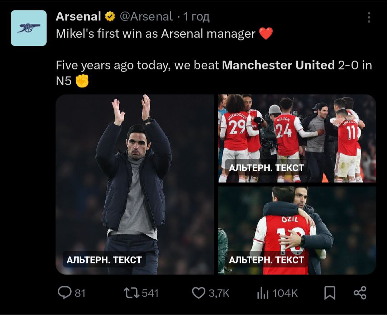The height and width of the screenshot is (315, 387).
Task: Click the @Arsenal handle
Action: click(146, 16)
